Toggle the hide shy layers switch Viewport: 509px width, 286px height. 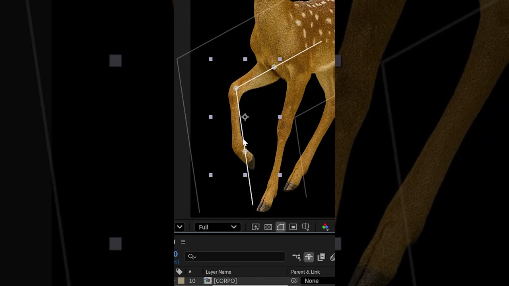click(x=309, y=257)
